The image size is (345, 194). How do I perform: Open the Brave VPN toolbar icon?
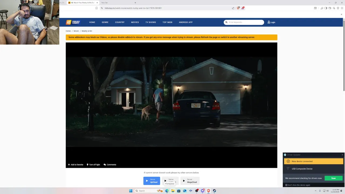point(338,8)
